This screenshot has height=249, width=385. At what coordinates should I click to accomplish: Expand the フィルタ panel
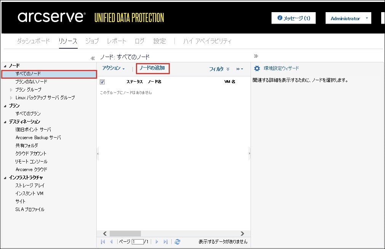(x=219, y=69)
